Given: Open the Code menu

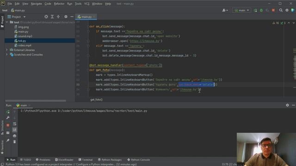Looking at the screenshot, I should [48, 4].
